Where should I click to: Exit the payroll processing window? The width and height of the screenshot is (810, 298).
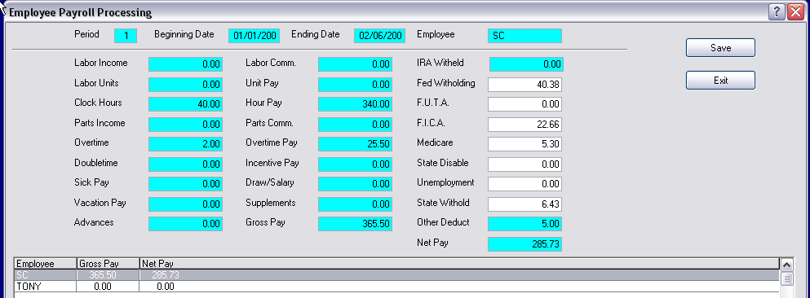point(720,81)
